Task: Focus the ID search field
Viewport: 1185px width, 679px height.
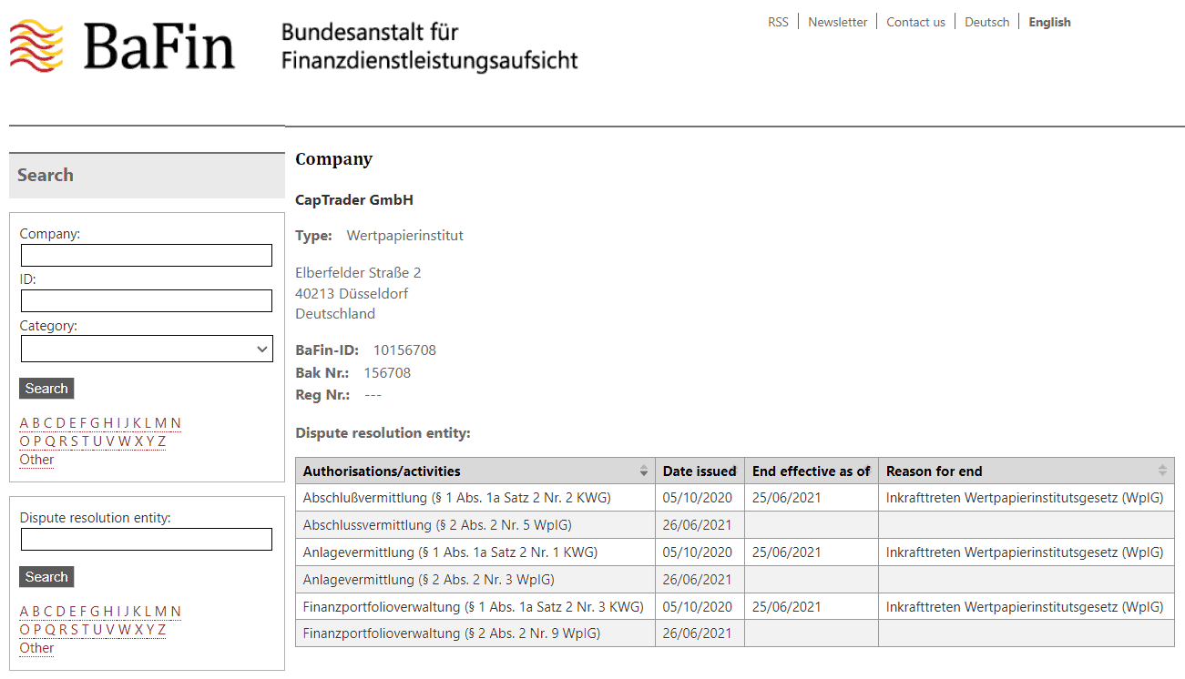Action: 147,301
